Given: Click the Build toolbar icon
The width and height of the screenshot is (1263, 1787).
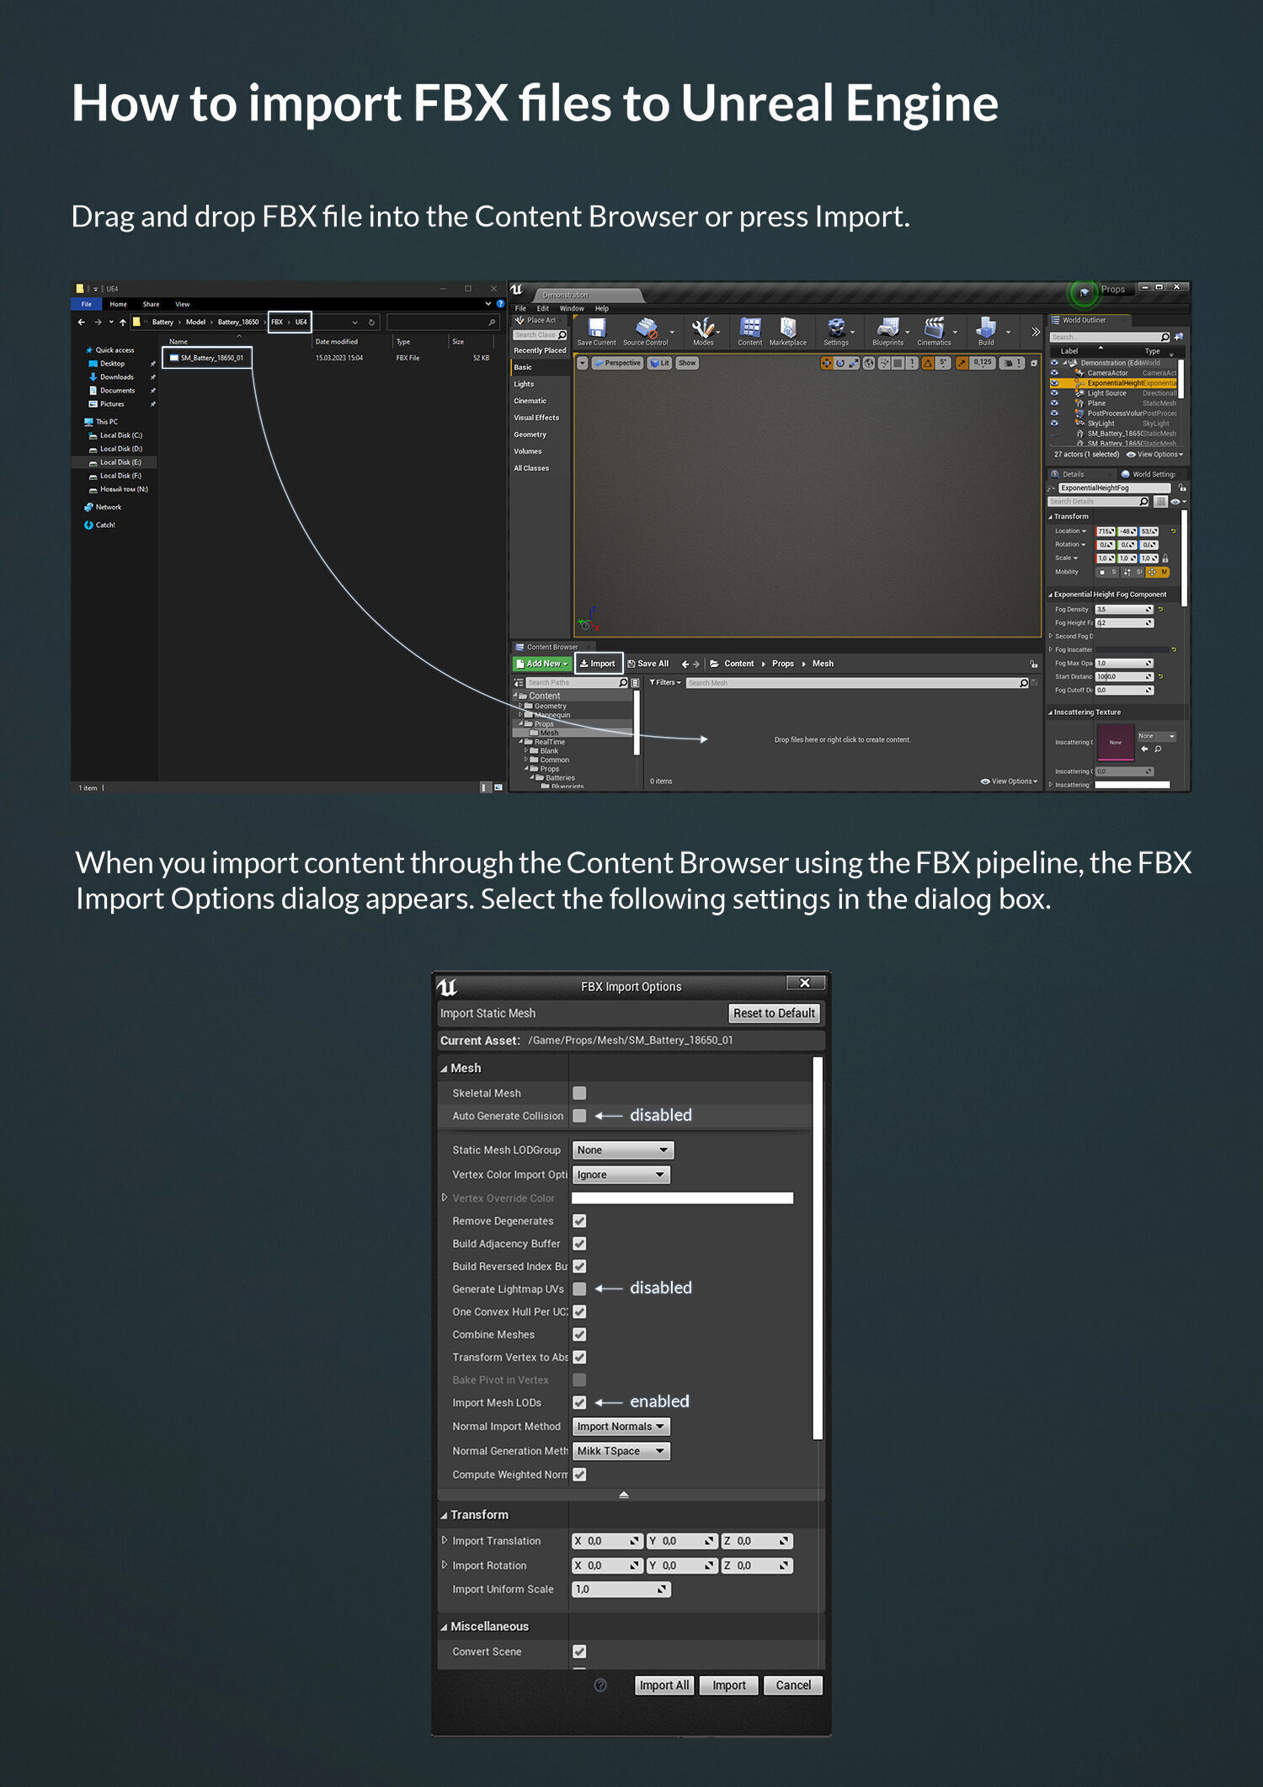Looking at the screenshot, I should pos(986,331).
